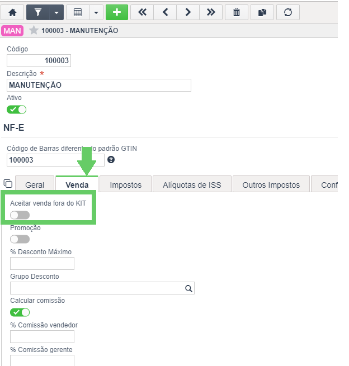Jump to last record double-right arrows
349x366 pixels.
click(x=211, y=12)
